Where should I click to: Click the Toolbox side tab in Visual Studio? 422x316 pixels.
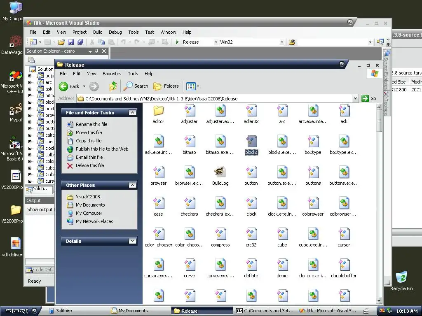[x=387, y=103]
